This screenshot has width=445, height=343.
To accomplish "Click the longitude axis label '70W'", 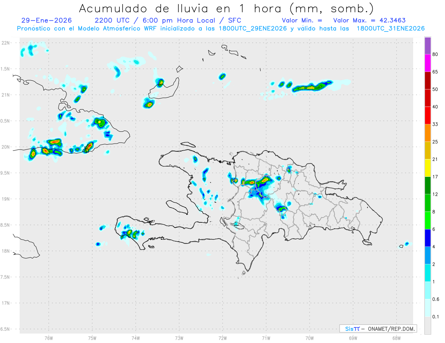I will coord(310,338).
